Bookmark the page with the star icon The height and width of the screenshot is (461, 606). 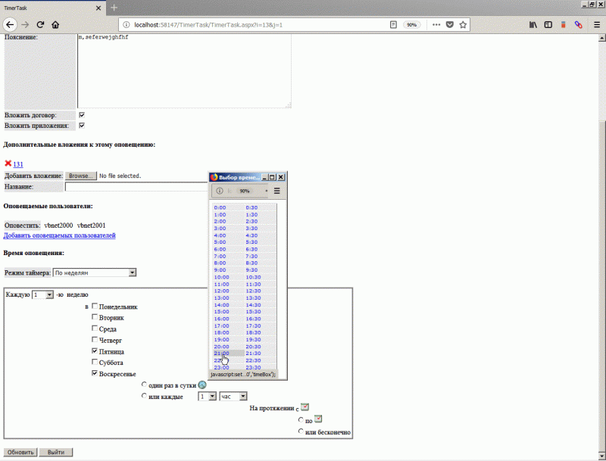[x=462, y=24]
